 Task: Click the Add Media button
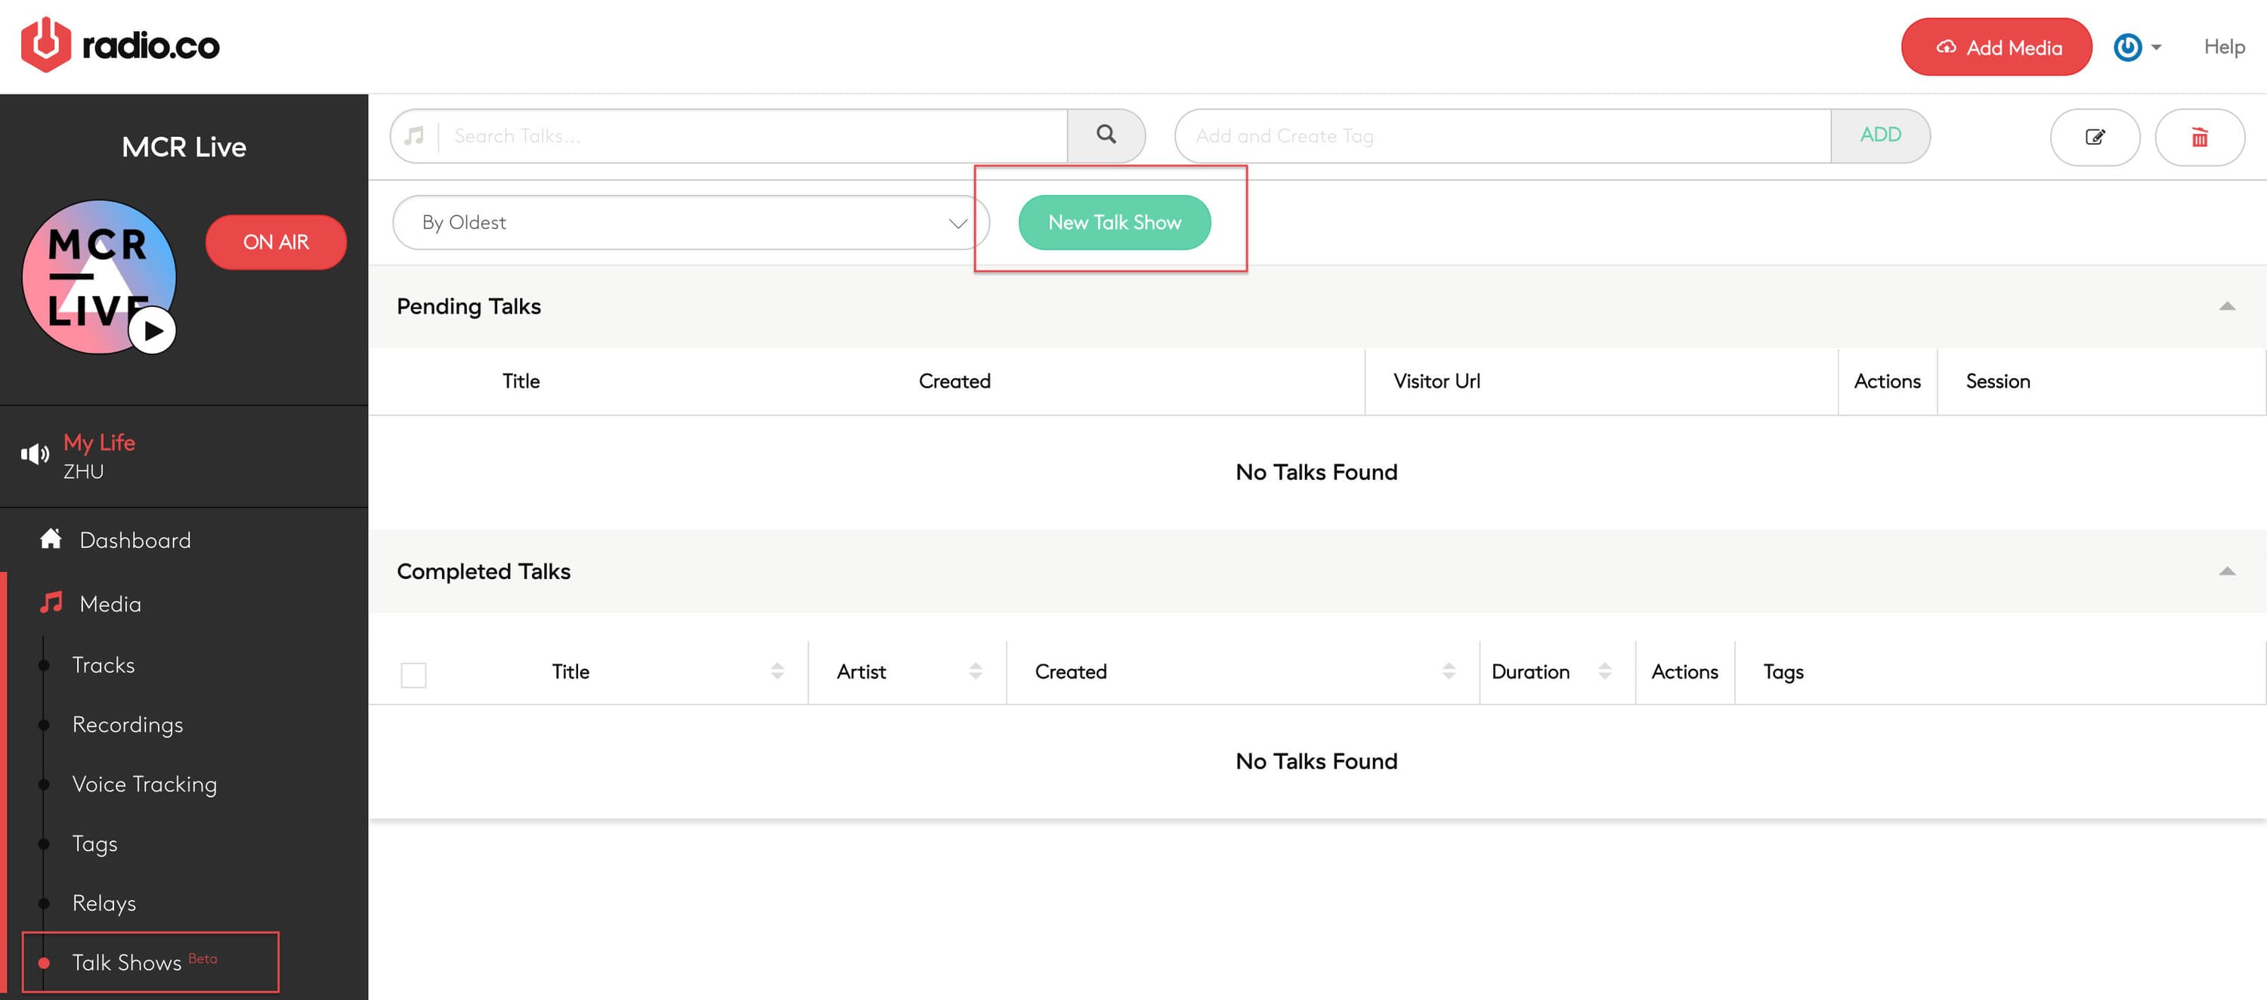coord(1995,47)
